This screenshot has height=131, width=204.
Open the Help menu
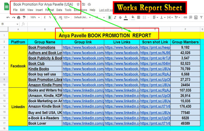pos(92,10)
